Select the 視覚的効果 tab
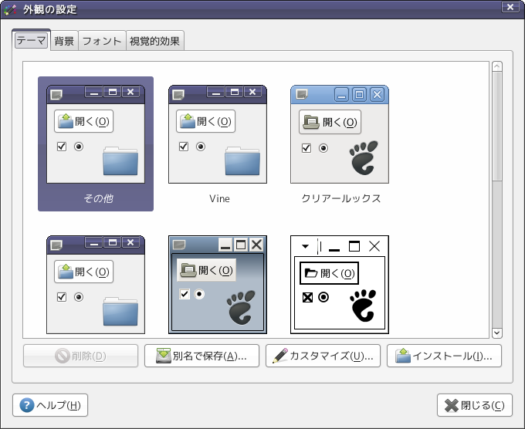Screen dimensions: 525x429 [x=154, y=41]
